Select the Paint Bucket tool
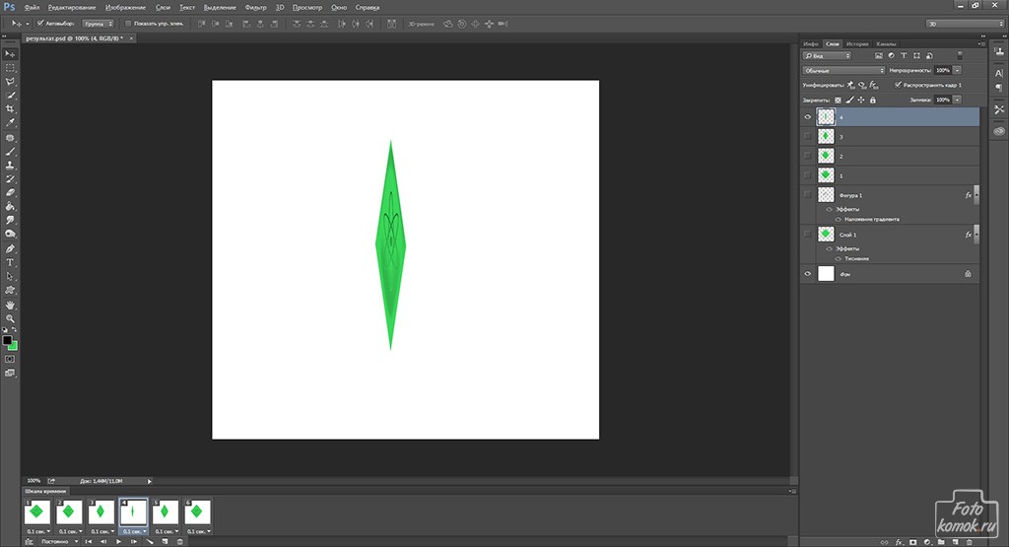1009x547 pixels. click(10, 207)
